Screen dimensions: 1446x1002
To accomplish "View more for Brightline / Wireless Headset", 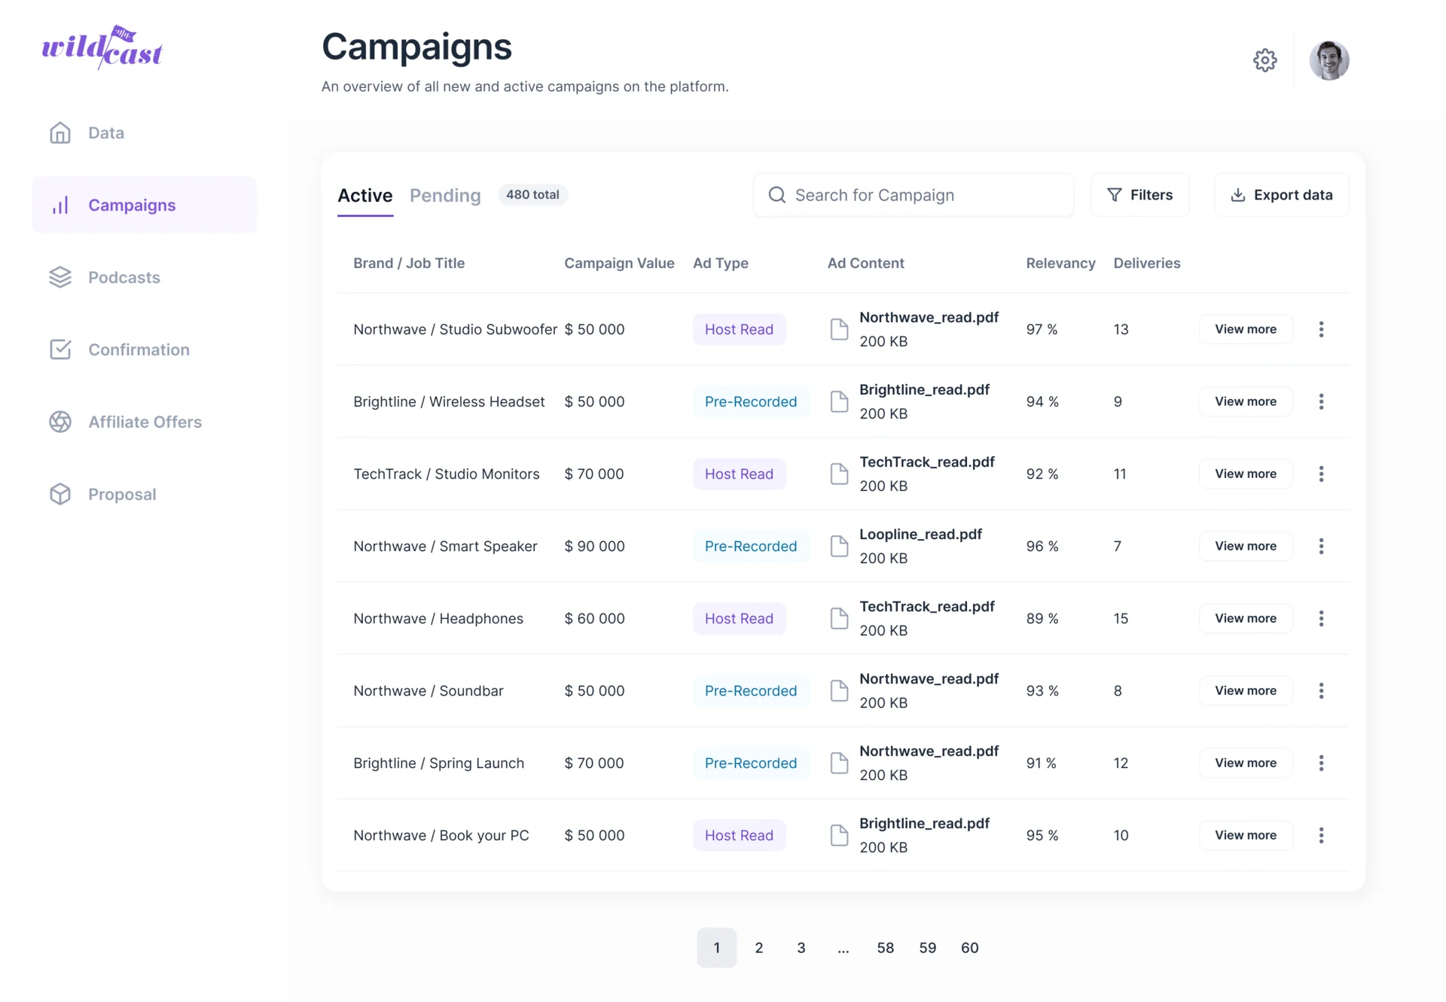I will pos(1246,401).
